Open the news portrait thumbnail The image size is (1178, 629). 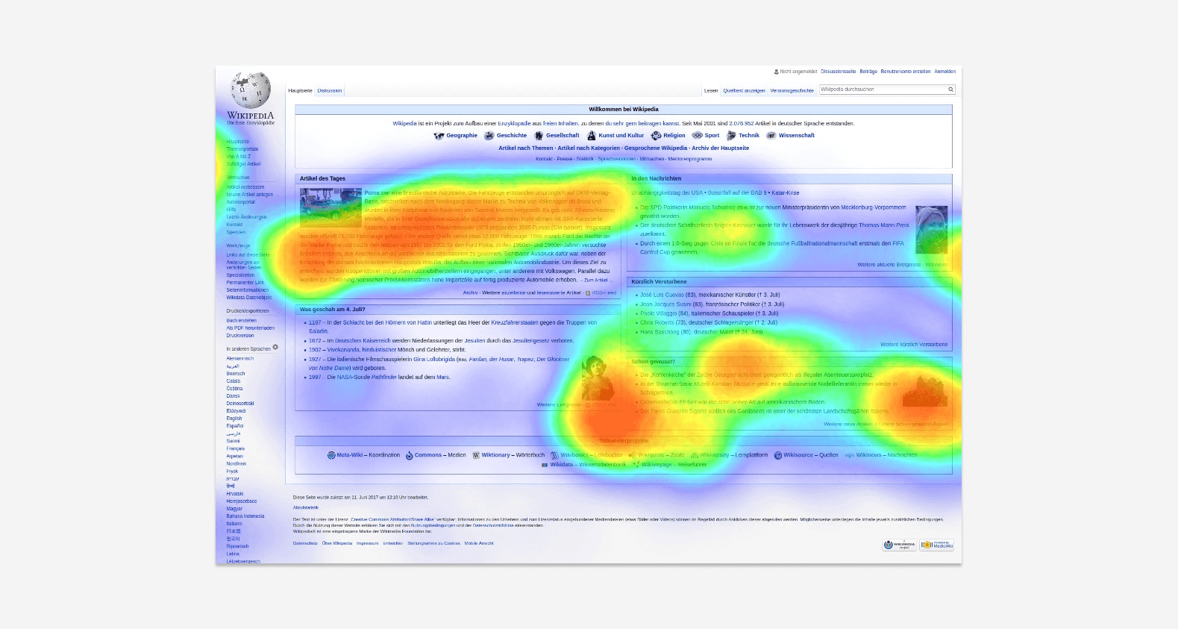932,229
